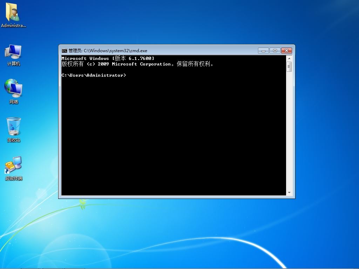Select the 回收站 recycle bin icon
Screen dimensions: 359x269
click(14, 130)
